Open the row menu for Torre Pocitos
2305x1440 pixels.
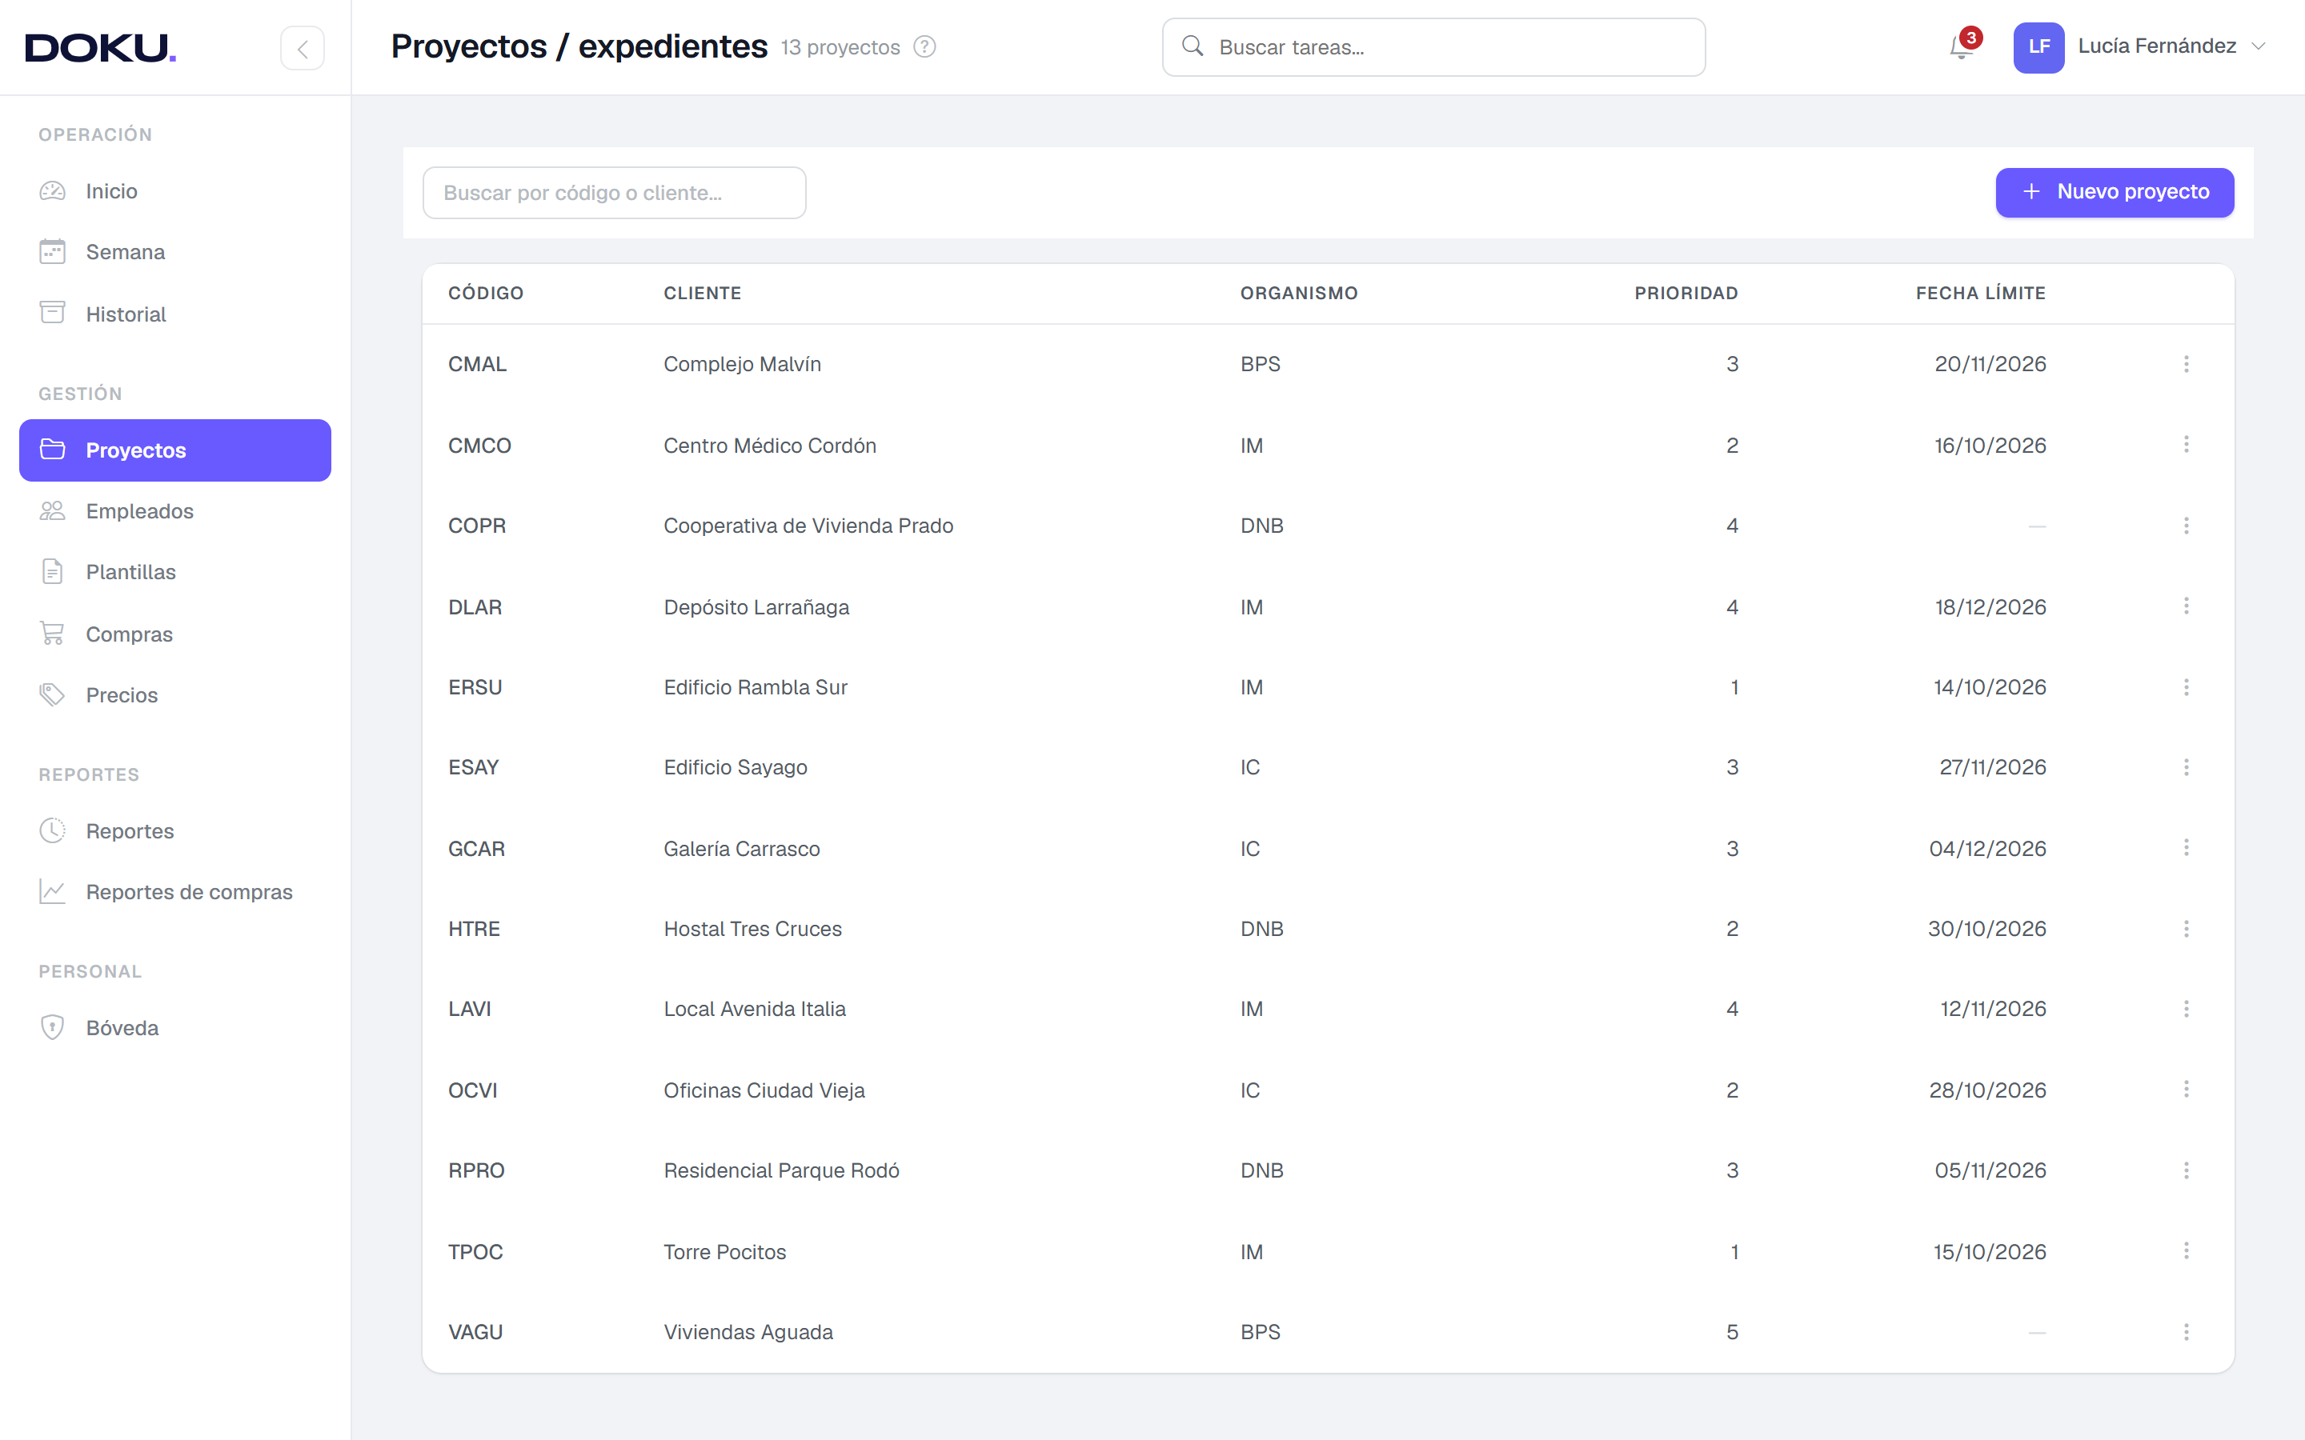click(x=2186, y=1251)
